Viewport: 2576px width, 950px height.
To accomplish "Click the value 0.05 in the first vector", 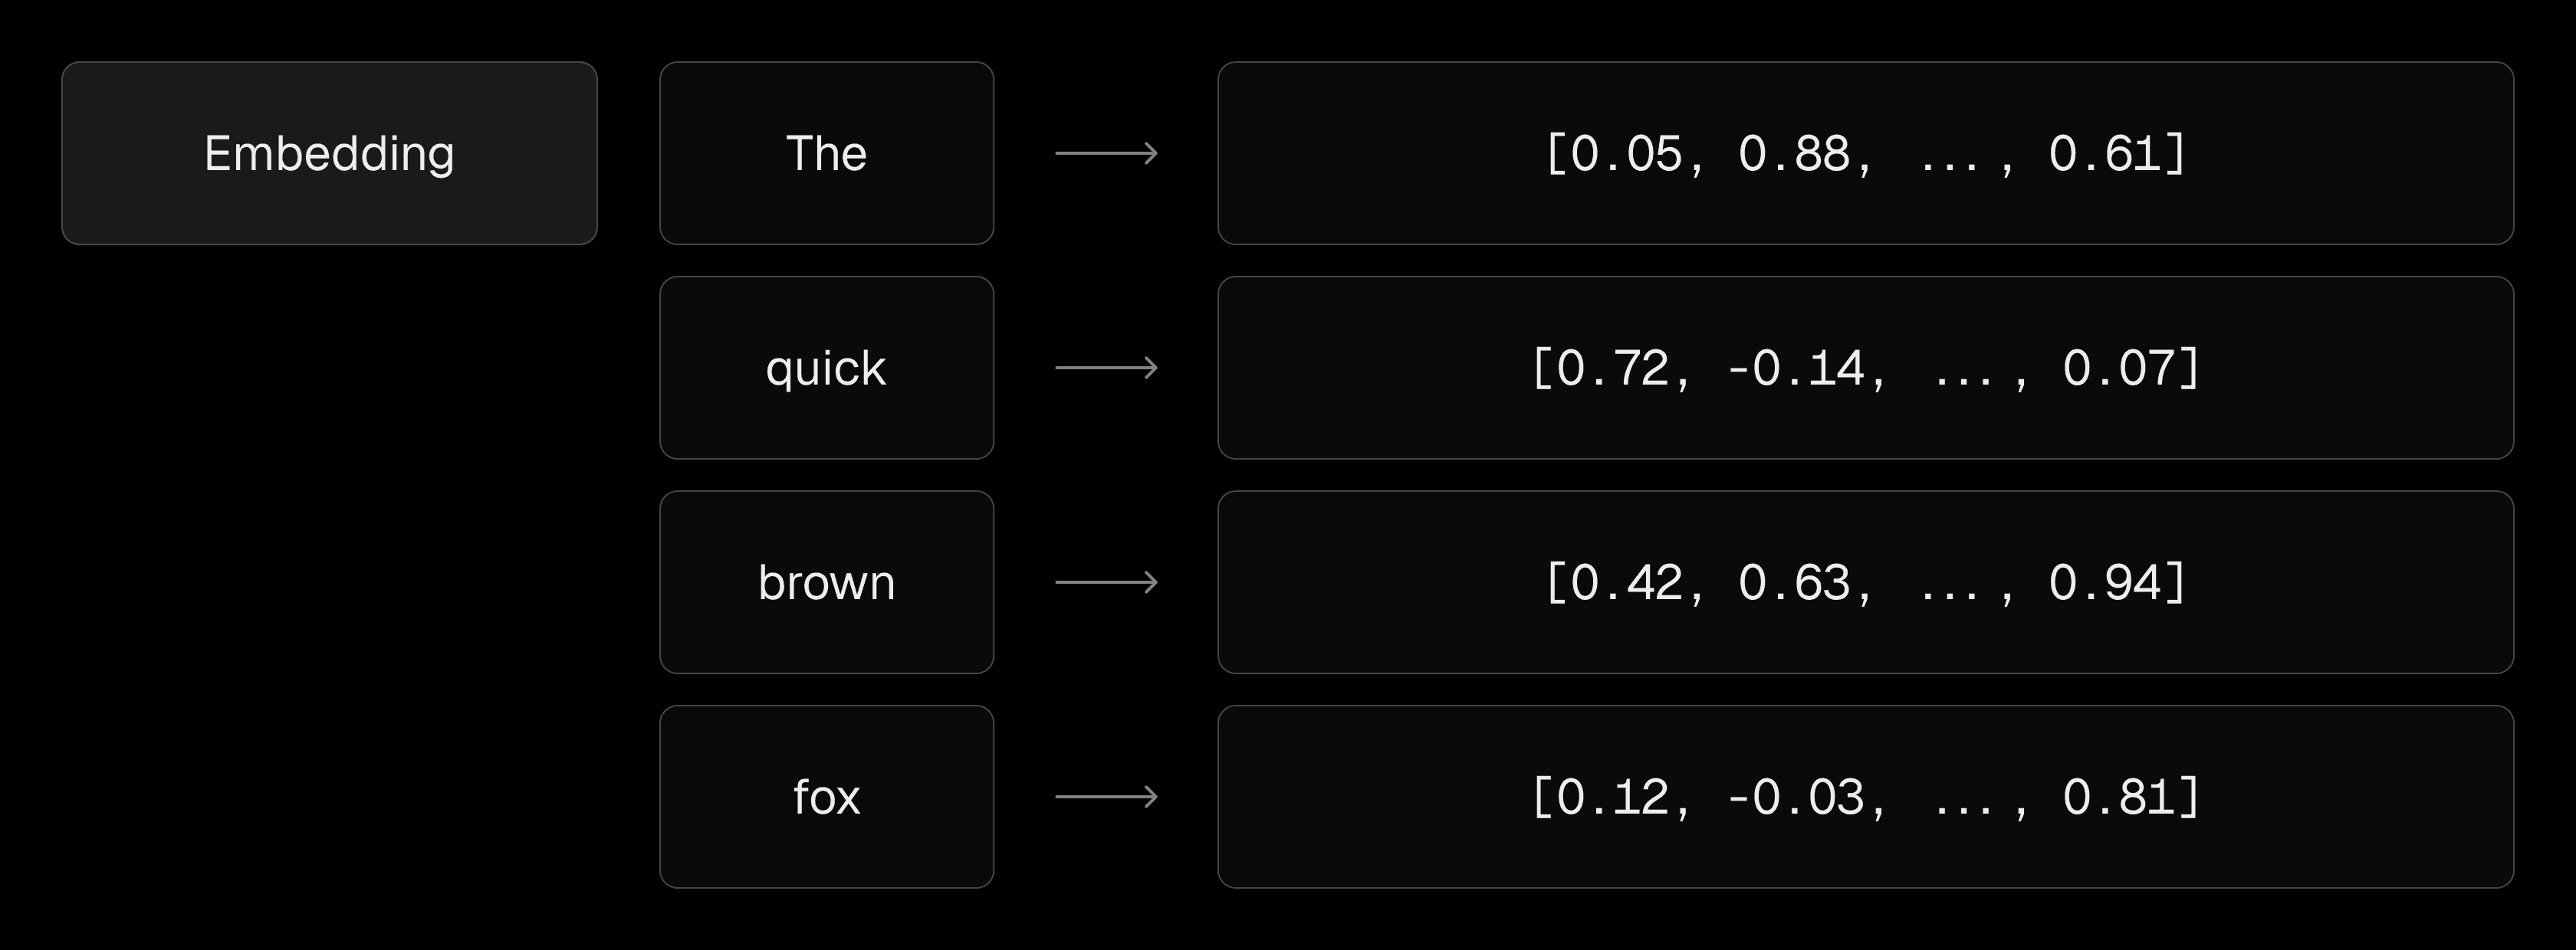I will pos(1627,154).
